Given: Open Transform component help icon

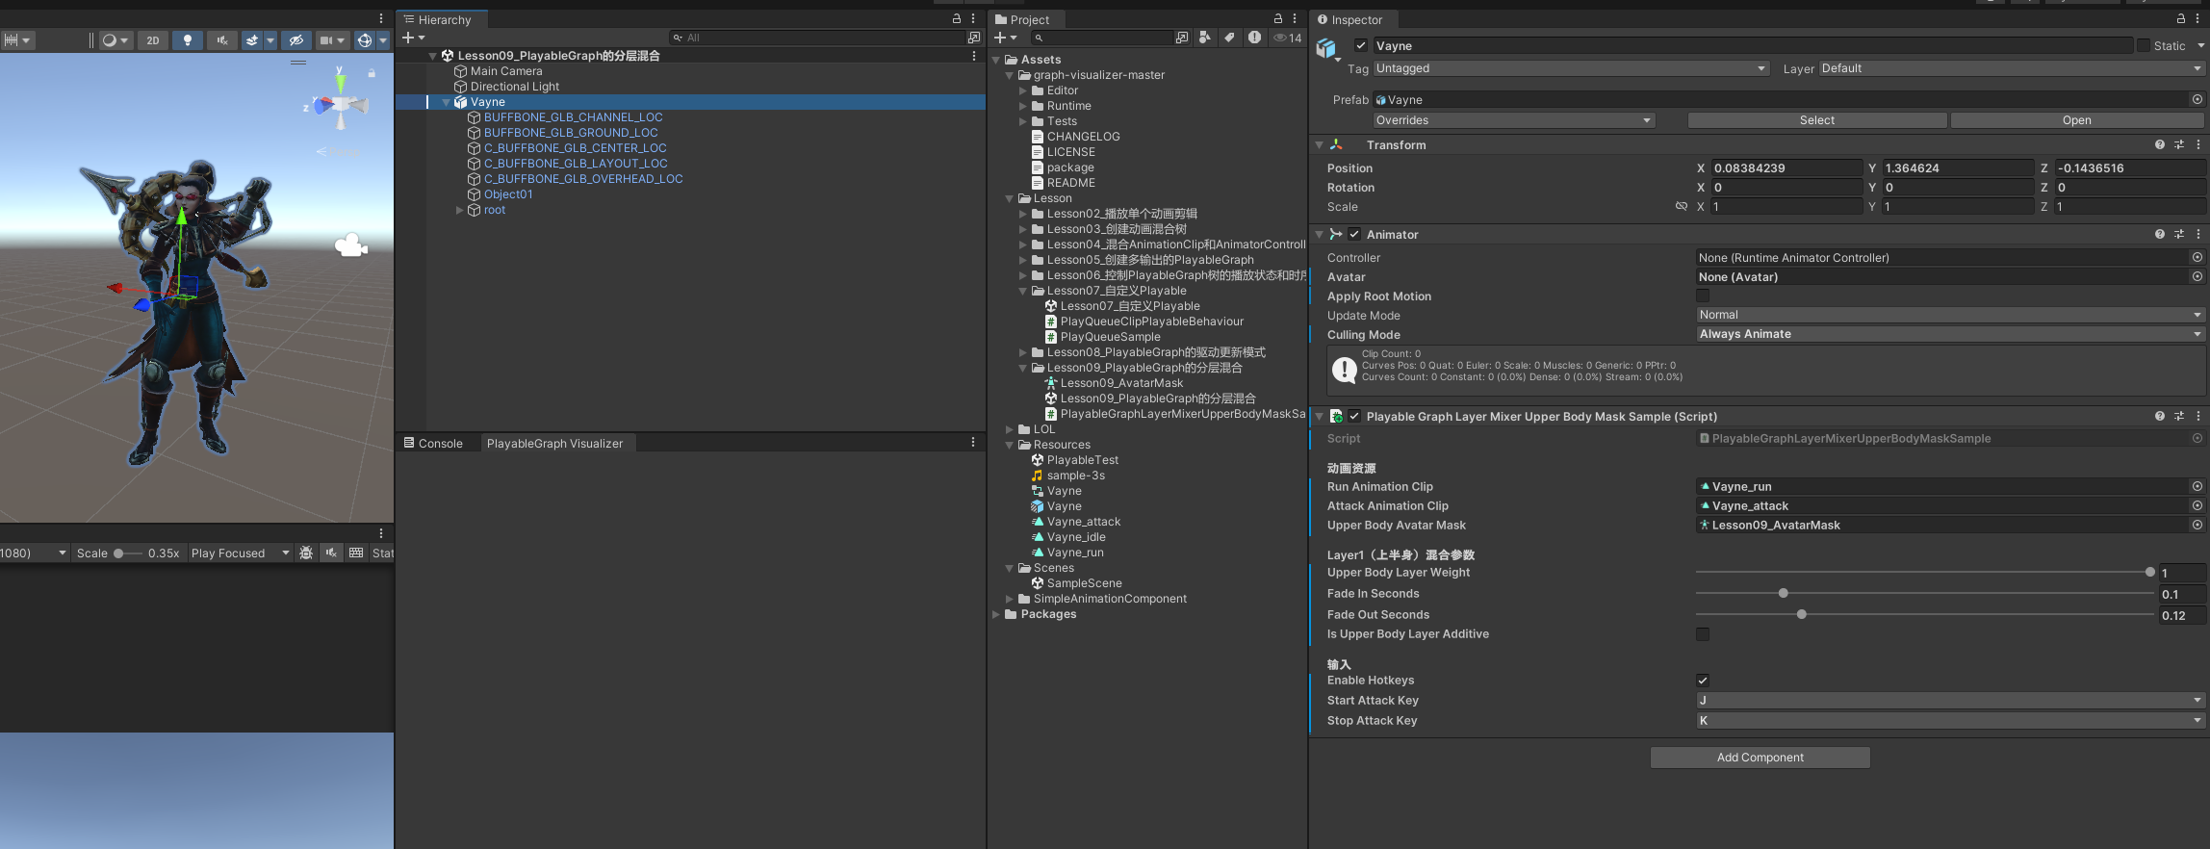Looking at the screenshot, I should coord(2160,144).
